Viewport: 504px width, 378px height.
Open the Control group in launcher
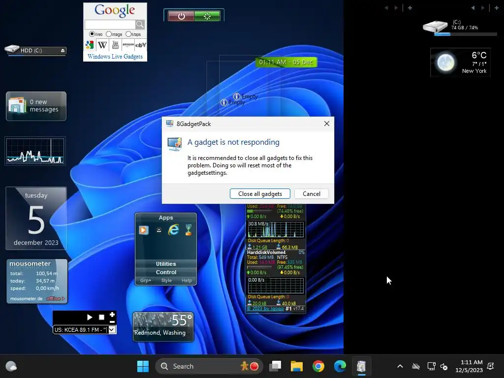(166, 272)
